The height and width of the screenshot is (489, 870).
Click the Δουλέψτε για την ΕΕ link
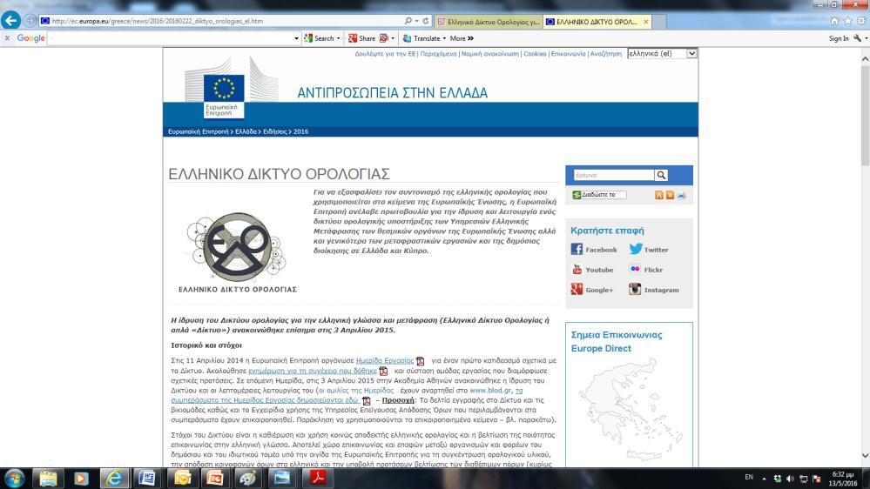coord(385,54)
